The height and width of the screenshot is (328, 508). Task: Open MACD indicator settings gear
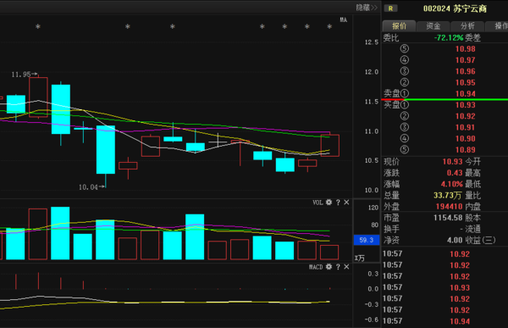(x=329, y=267)
